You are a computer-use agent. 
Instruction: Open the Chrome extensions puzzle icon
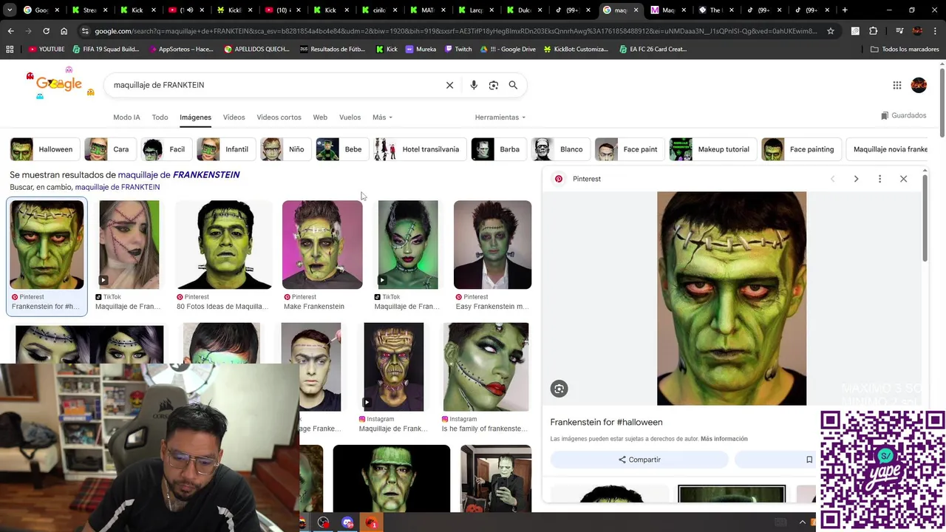point(873,31)
